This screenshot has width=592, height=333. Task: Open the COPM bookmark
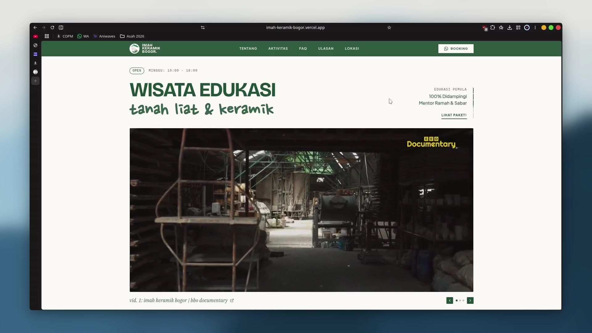65,36
